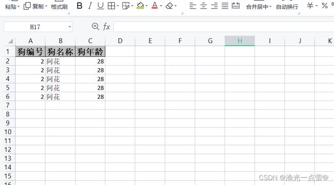Click the eraser clear-format icon
334x185 pixels.
(170, 6)
